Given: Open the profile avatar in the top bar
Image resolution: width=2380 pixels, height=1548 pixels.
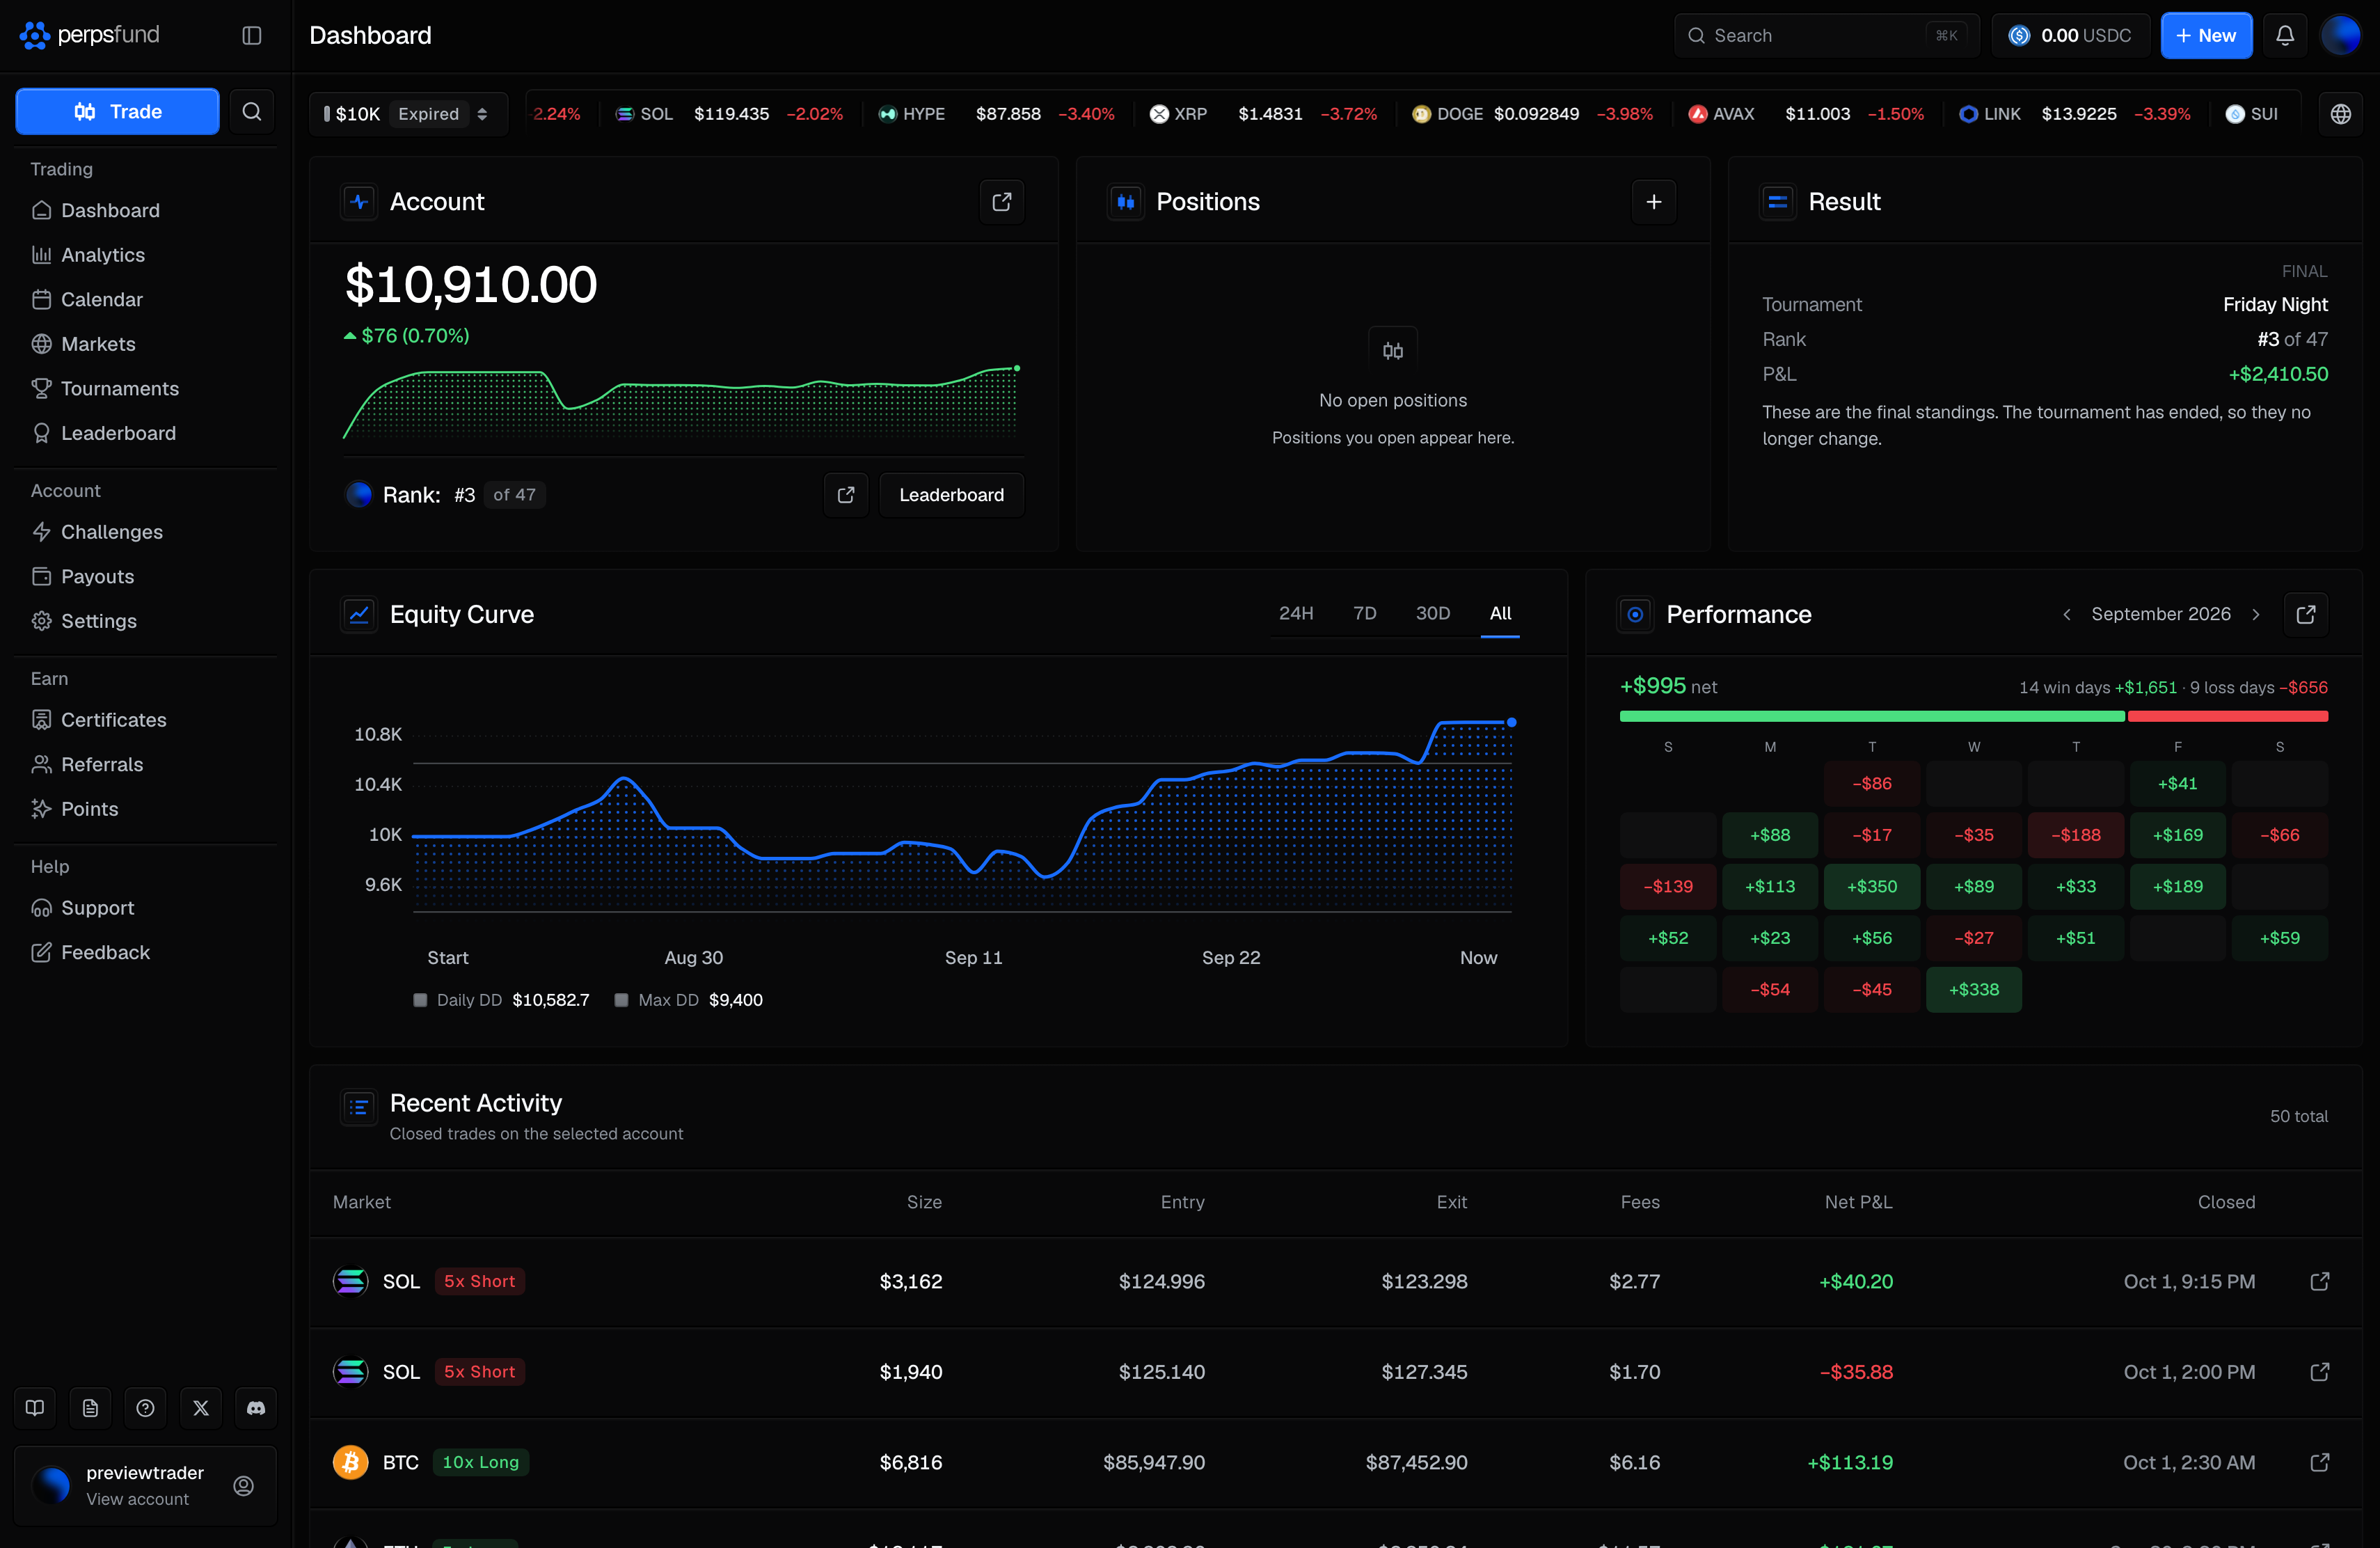Looking at the screenshot, I should click(x=2340, y=36).
